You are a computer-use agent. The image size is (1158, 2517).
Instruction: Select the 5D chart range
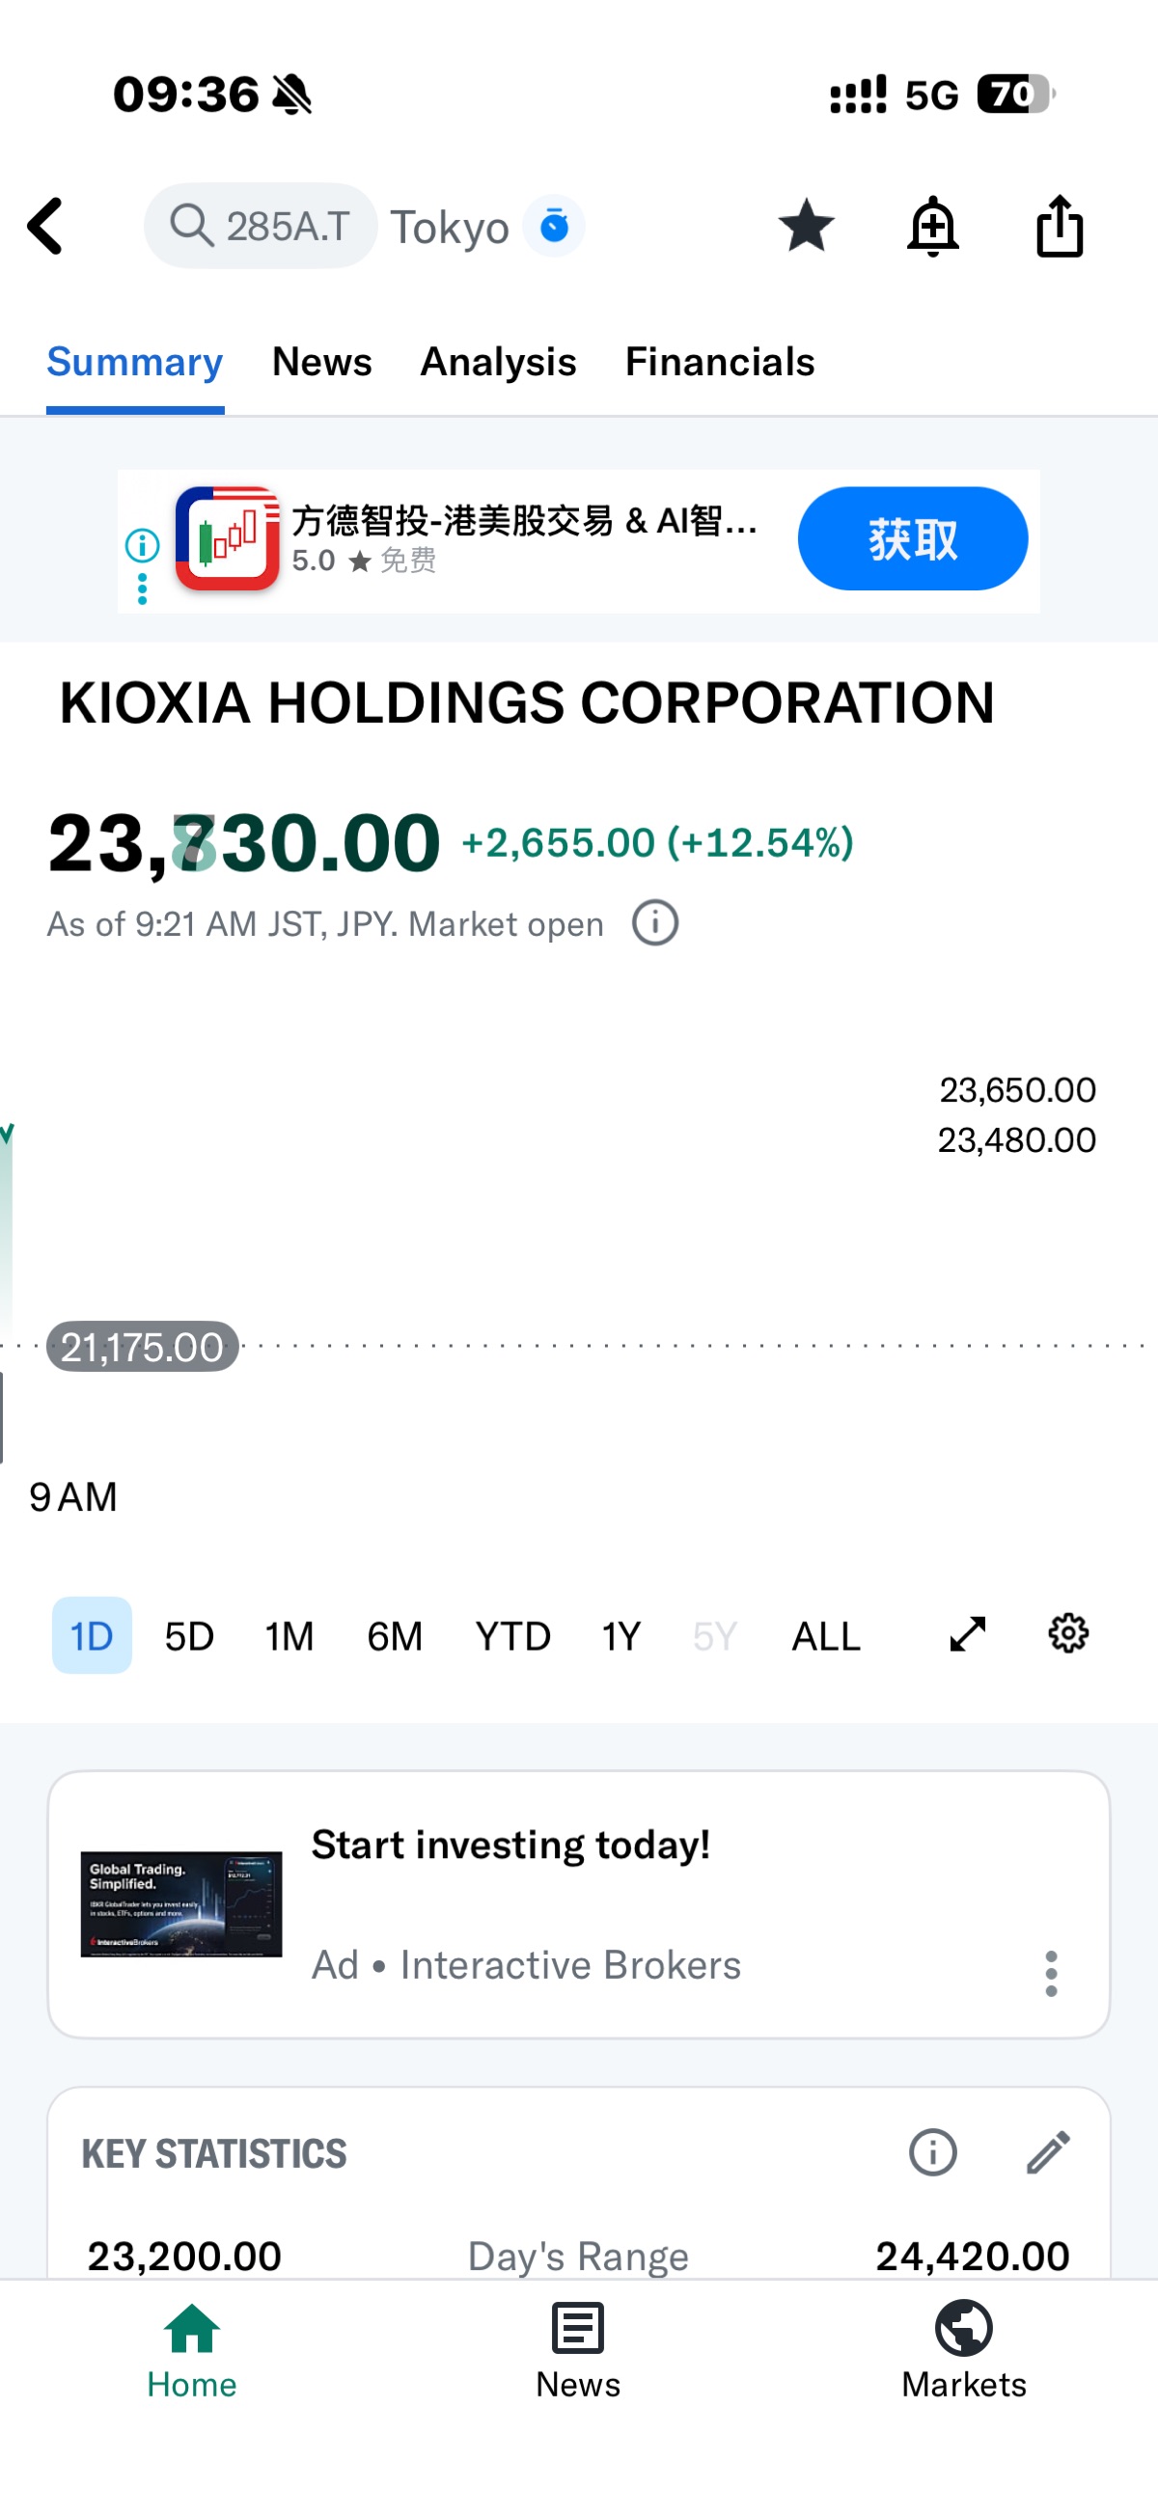tap(188, 1635)
